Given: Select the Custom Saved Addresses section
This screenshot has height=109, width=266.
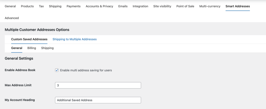Looking at the screenshot, I should click(x=29, y=39).
